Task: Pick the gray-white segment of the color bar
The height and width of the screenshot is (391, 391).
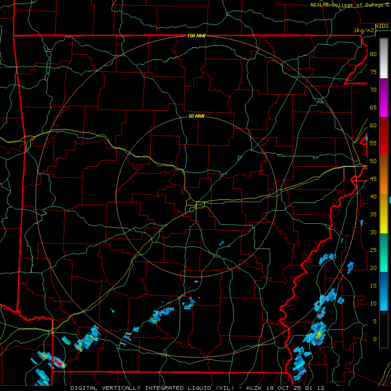Action: [x=384, y=58]
